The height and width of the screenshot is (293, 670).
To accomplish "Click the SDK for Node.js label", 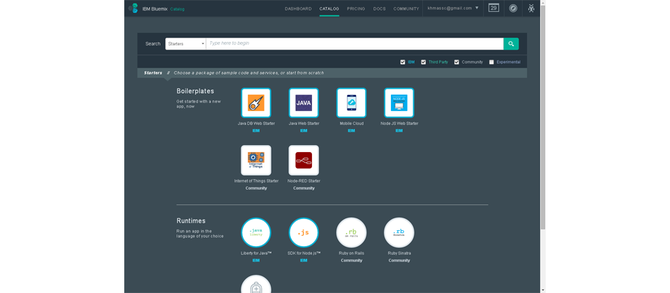I will pos(304,253).
